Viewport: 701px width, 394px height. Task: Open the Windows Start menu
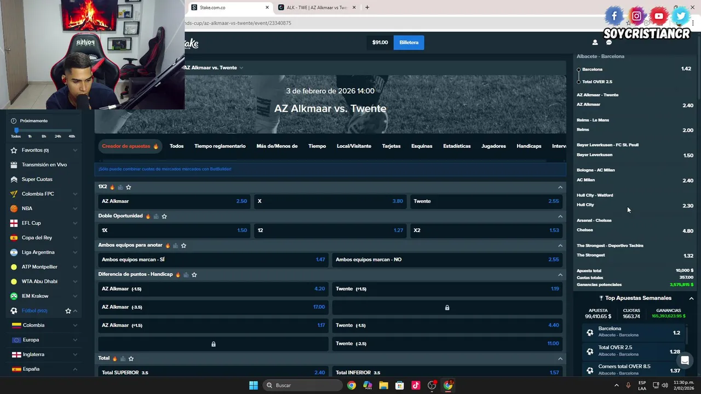[253, 385]
